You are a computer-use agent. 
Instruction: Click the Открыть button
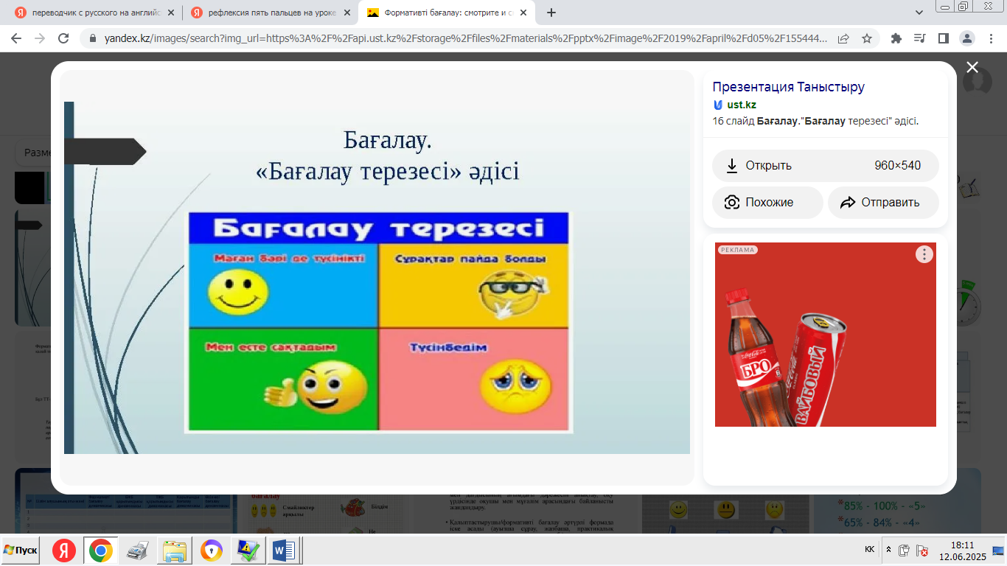coord(826,166)
